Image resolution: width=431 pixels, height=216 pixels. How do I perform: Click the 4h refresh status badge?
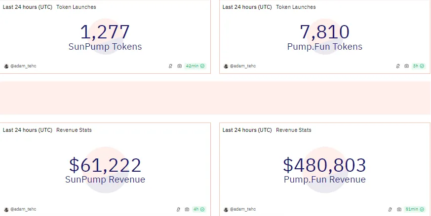[x=199, y=210]
